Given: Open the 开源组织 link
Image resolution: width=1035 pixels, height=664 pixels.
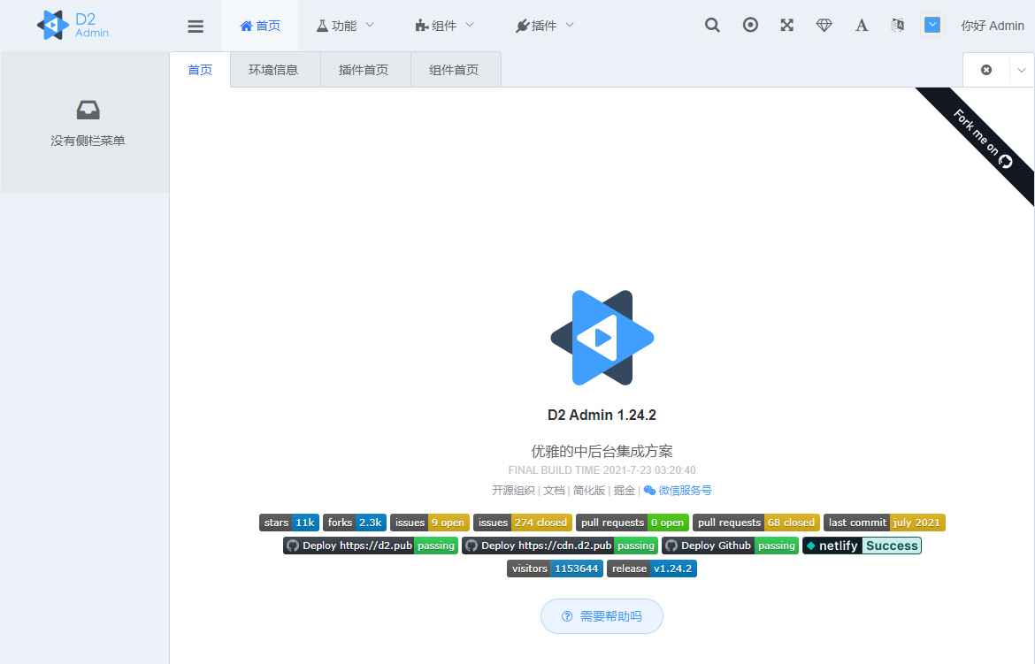Looking at the screenshot, I should coord(513,491).
